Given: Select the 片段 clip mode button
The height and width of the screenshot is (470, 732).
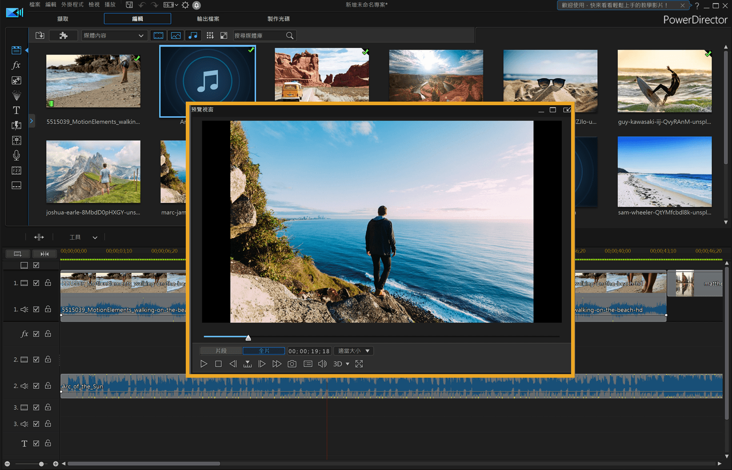Looking at the screenshot, I should tap(221, 351).
